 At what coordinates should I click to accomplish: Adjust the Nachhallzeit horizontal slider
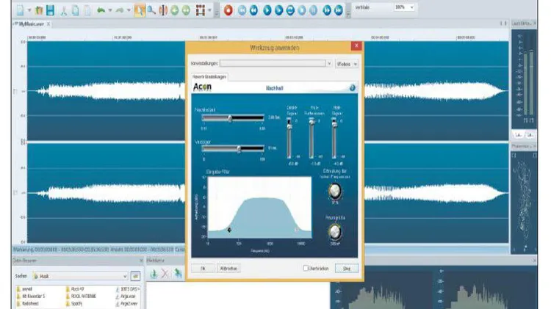(233, 118)
